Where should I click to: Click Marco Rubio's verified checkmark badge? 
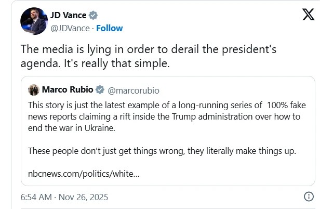point(100,90)
